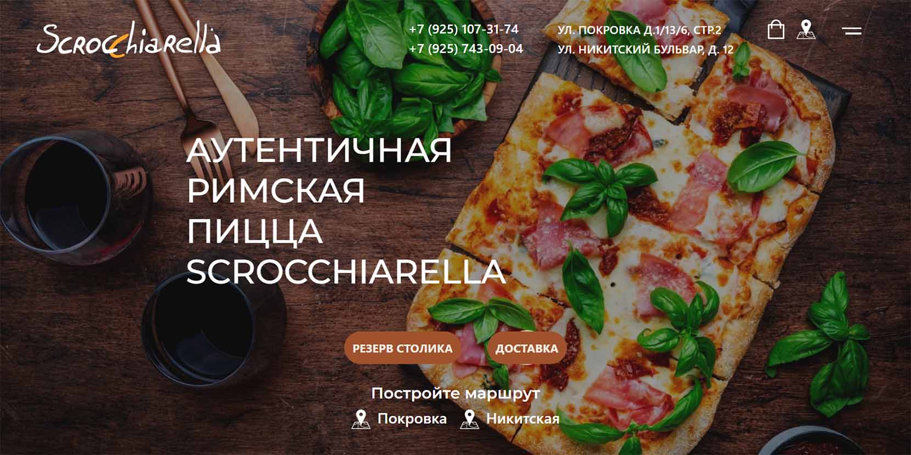The width and height of the screenshot is (911, 455).
Task: Click the Постройте маршрут heading
Action: 455,394
